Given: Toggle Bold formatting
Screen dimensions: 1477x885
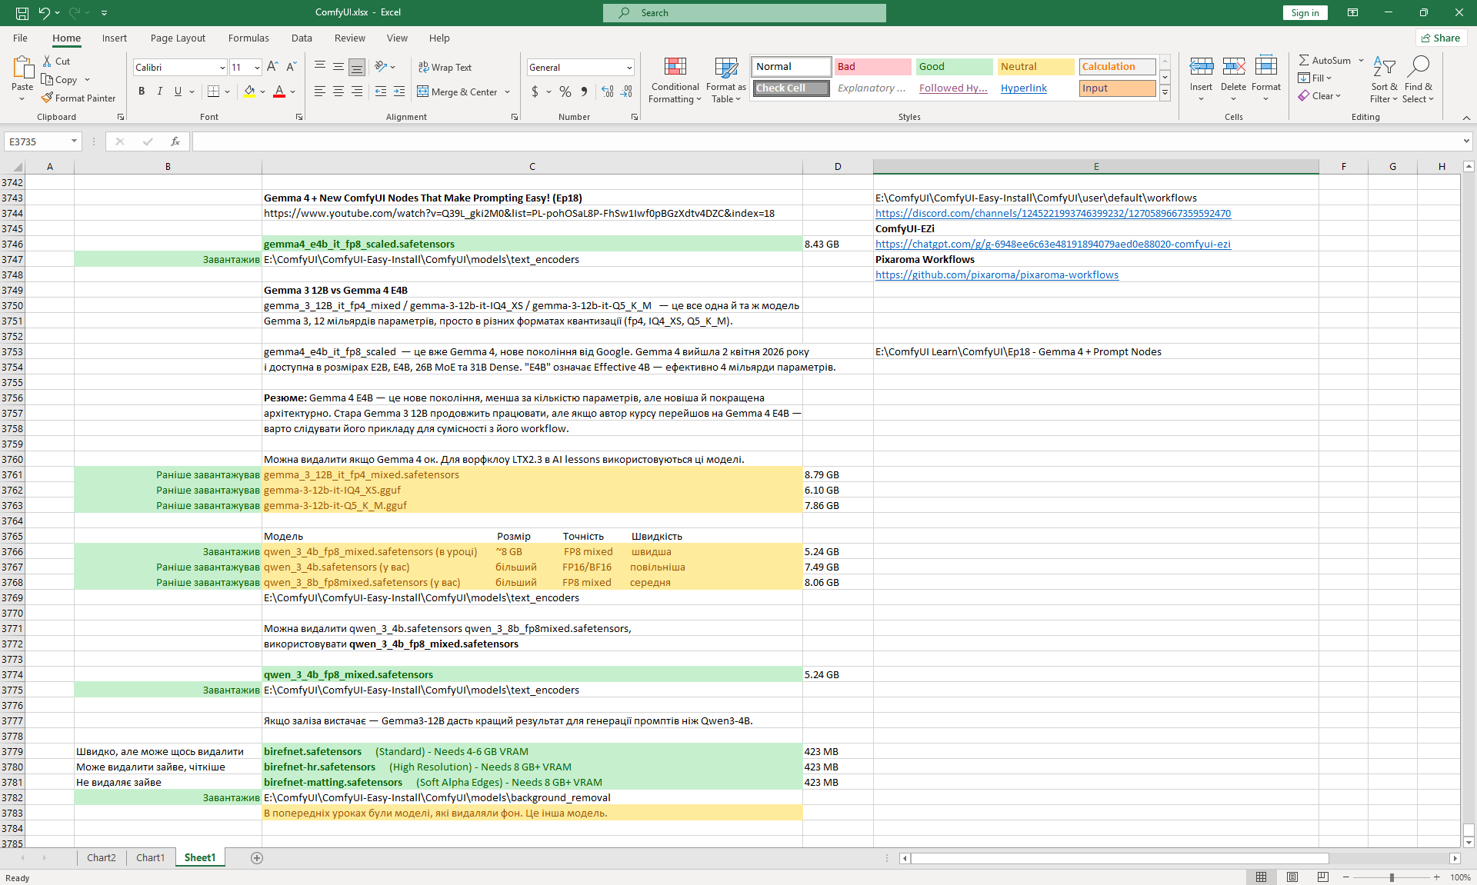Looking at the screenshot, I should 142,91.
